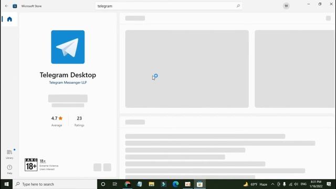336x189 pixels.
Task: Open Telegram Messenger LLP publisher link
Action: [x=68, y=82]
